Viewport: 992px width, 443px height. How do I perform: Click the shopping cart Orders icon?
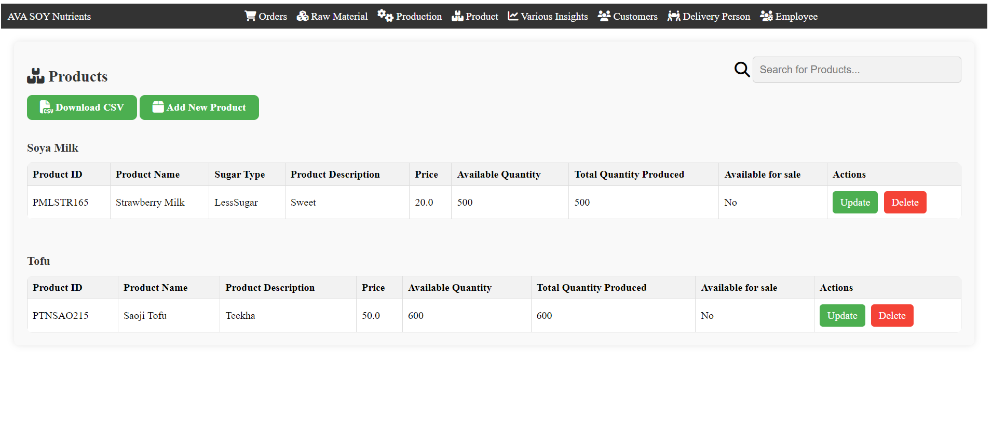[250, 16]
